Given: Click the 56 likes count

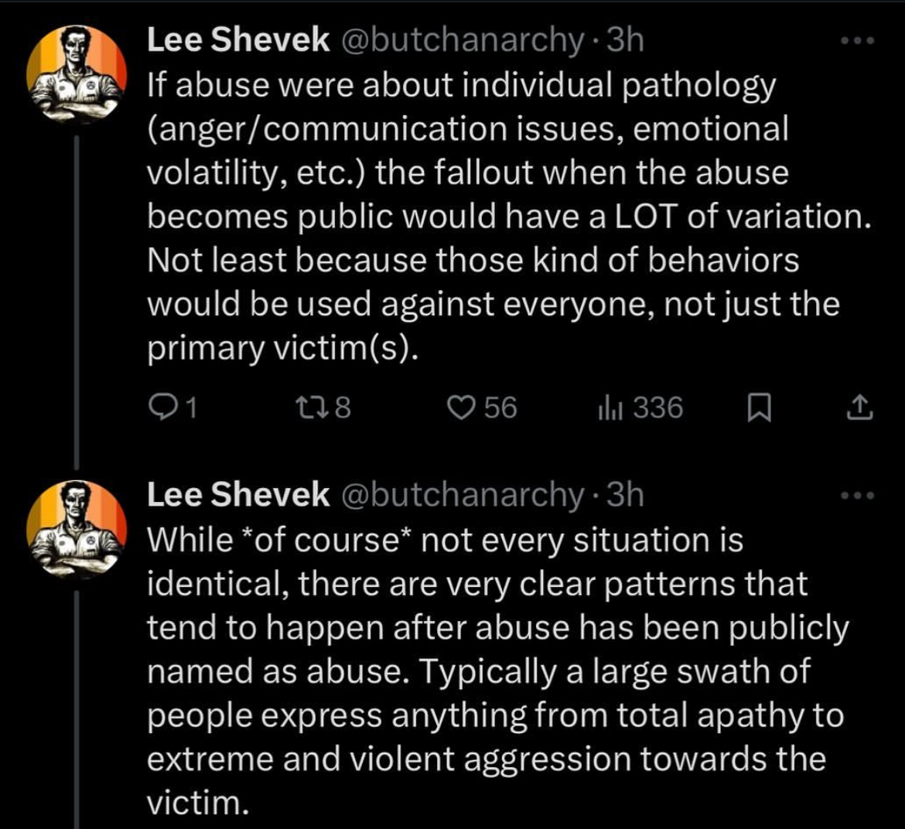Looking at the screenshot, I should (x=500, y=408).
